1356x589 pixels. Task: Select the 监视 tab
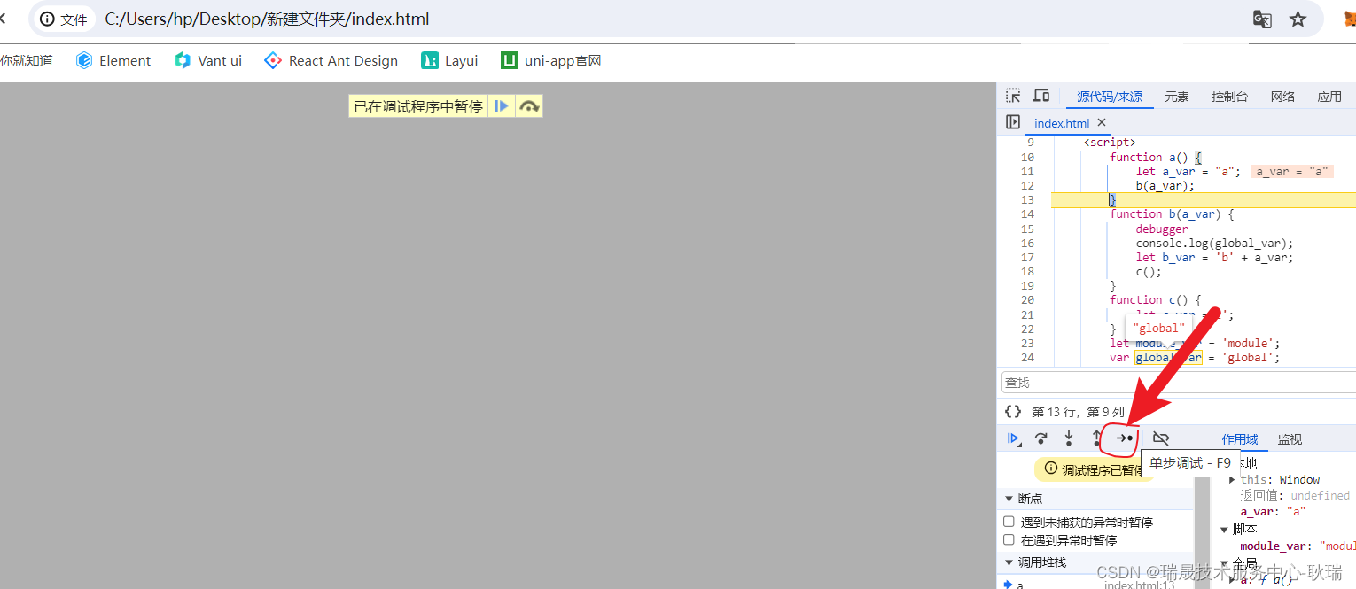(1290, 439)
